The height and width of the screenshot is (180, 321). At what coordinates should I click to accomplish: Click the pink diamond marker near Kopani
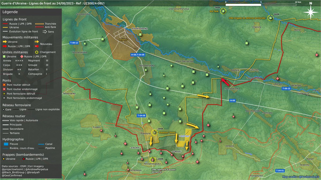(101, 130)
